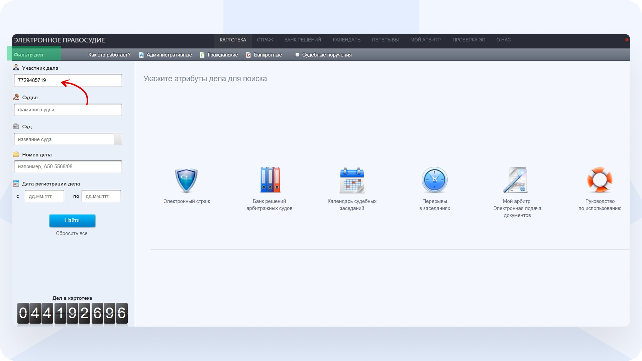Click the Электронная подача документов label
Screen dimensions: 642x361
point(517,212)
